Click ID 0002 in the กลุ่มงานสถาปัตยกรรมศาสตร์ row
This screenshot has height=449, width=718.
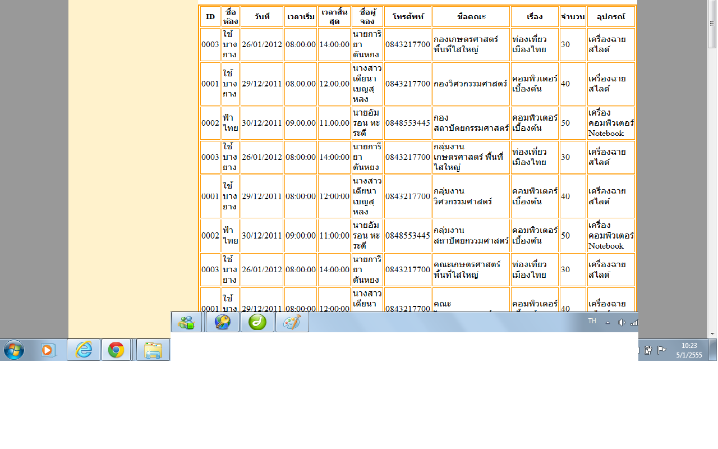[x=210, y=236]
